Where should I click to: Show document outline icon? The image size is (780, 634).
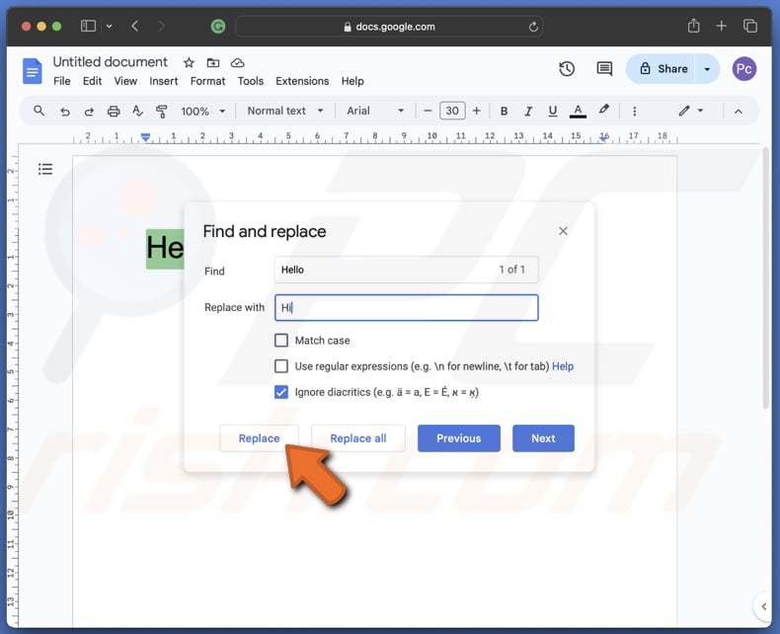[x=45, y=169]
